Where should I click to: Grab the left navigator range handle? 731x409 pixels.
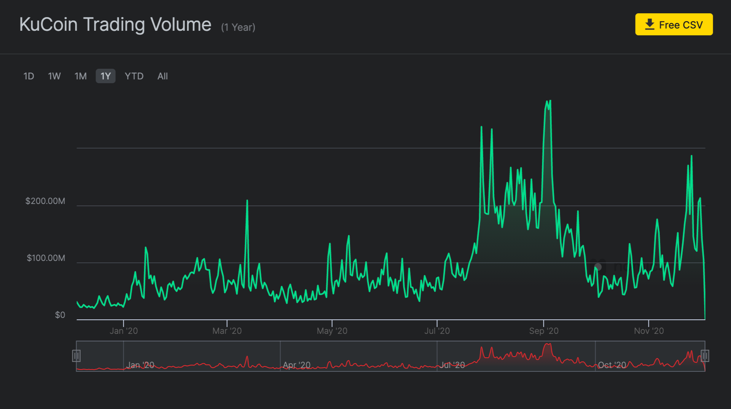pyautogui.click(x=76, y=356)
